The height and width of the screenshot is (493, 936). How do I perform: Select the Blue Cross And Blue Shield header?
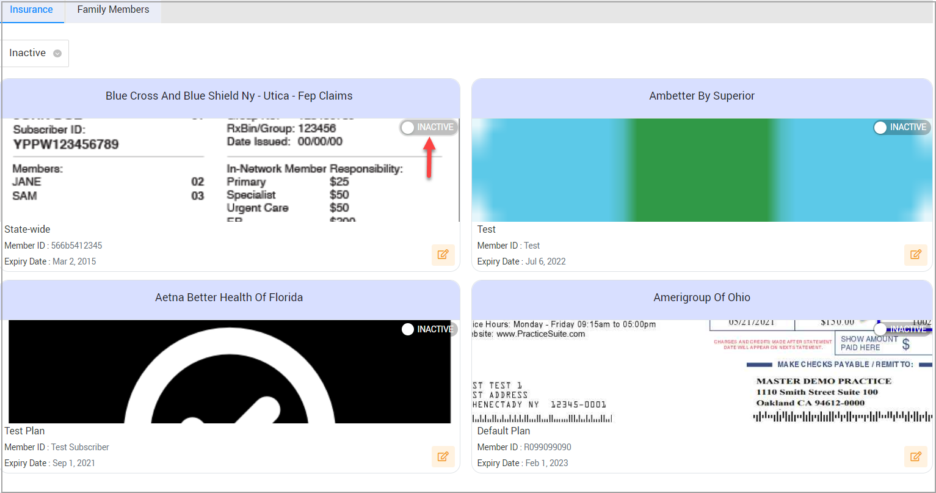[229, 96]
